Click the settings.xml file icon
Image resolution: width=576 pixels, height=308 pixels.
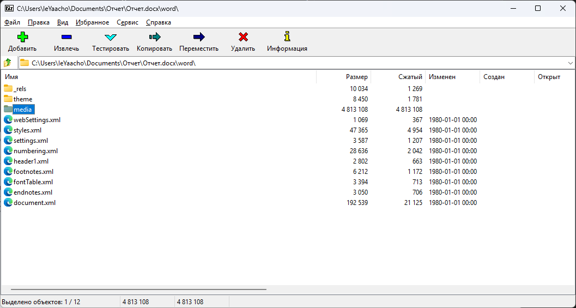pos(8,141)
